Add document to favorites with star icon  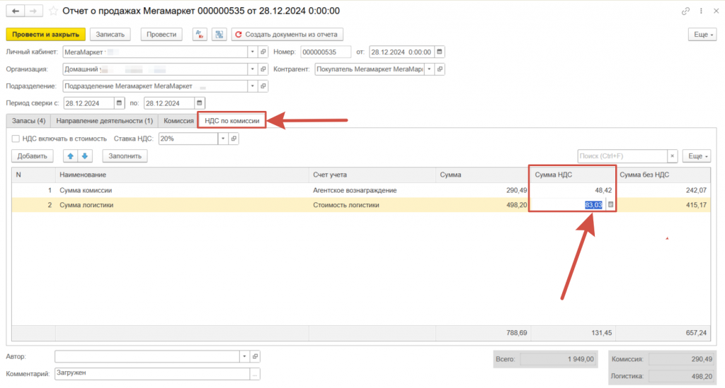(52, 11)
